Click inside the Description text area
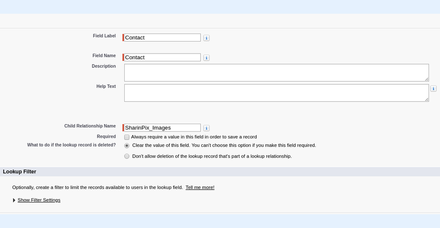The width and height of the screenshot is (440, 228). tap(276, 73)
